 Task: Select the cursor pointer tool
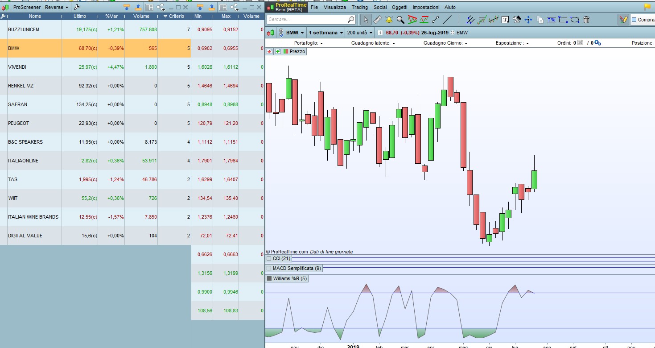pyautogui.click(x=366, y=20)
